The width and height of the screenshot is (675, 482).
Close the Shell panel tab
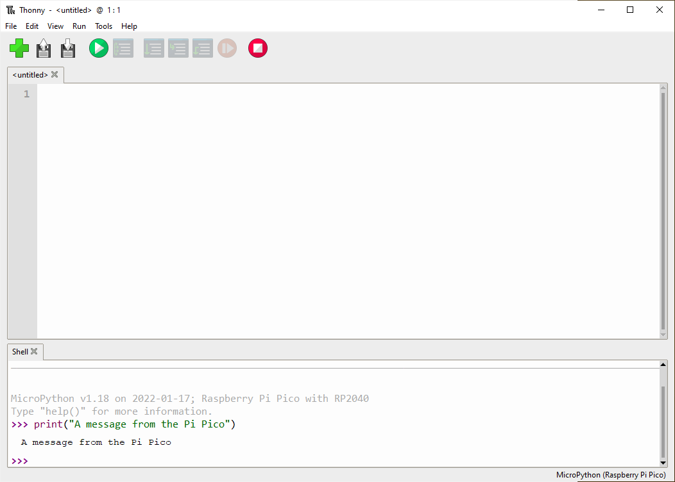point(35,352)
